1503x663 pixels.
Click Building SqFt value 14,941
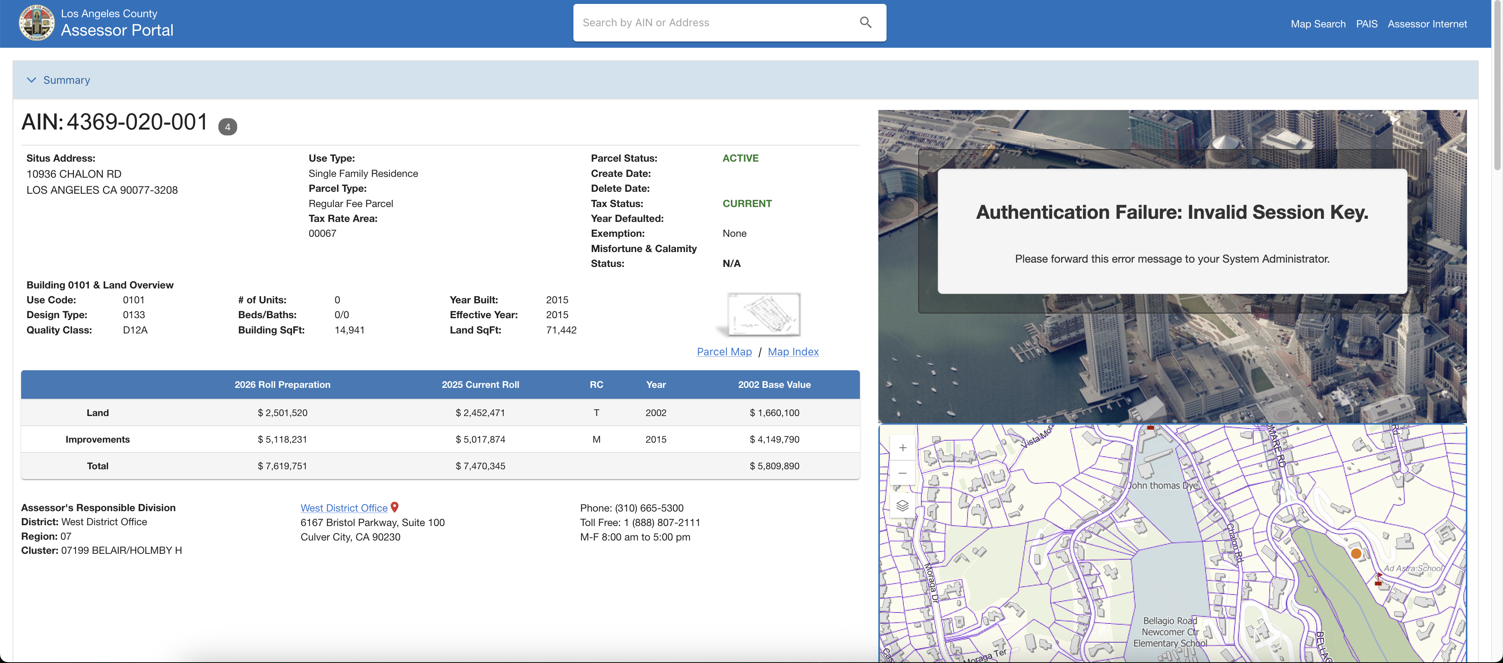[350, 330]
